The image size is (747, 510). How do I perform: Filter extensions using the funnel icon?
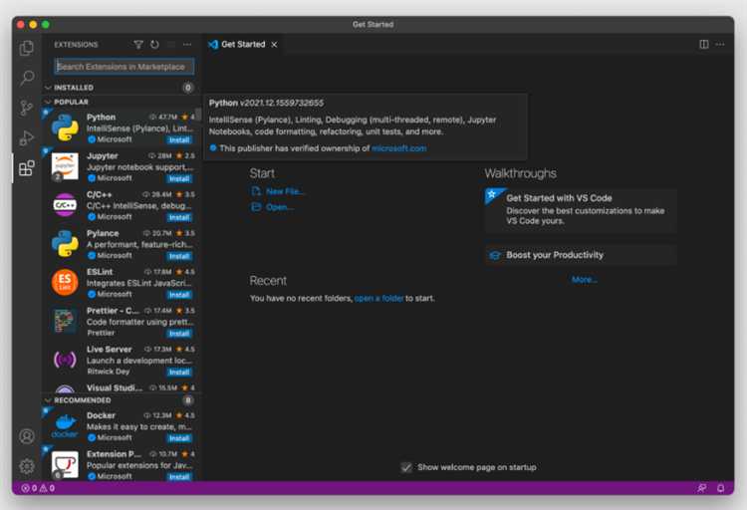[x=138, y=45]
